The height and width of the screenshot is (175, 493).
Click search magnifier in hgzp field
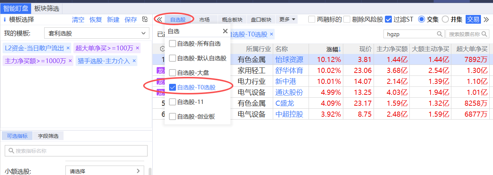440,34
